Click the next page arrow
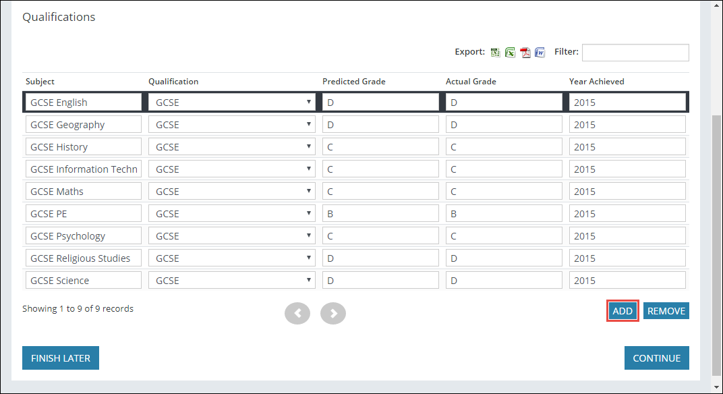Screen dimensions: 723x394 332,313
